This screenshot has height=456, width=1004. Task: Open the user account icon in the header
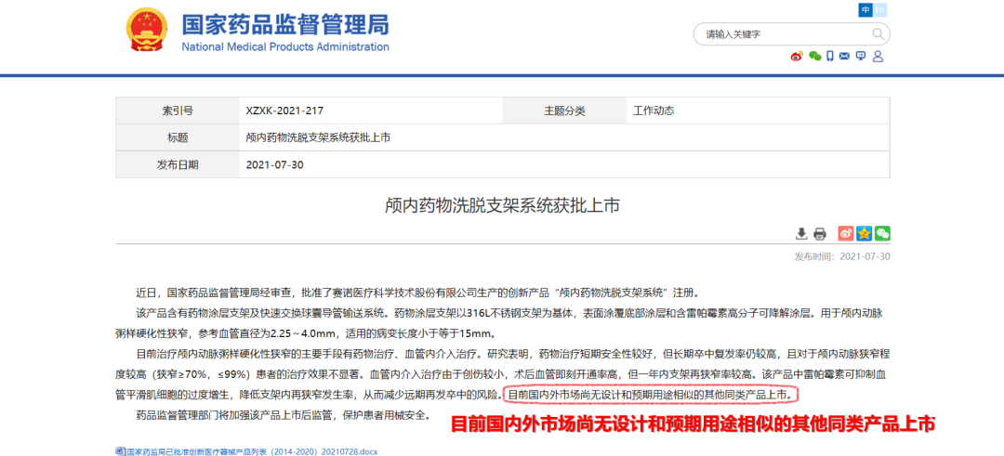pyautogui.click(x=878, y=57)
